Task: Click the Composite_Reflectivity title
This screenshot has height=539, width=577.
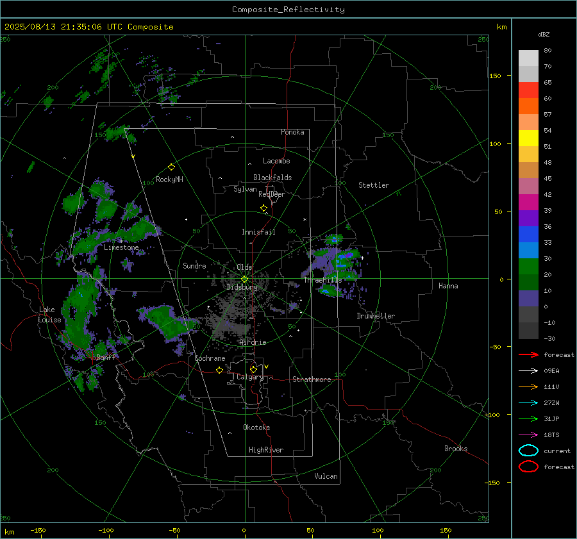Action: 288,10
